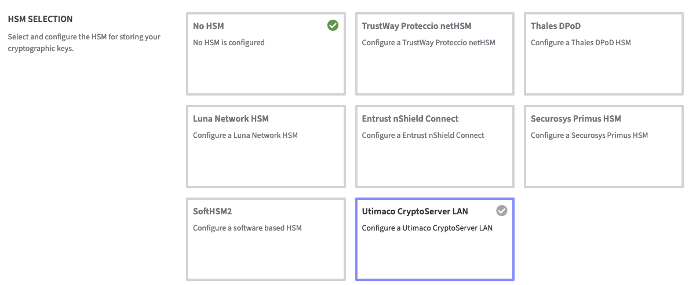
Task: Click the HSM SELECTION section heading
Action: click(40, 20)
